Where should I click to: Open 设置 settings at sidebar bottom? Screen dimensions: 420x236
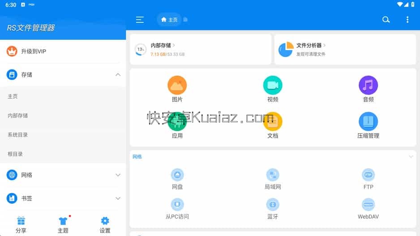click(x=105, y=225)
